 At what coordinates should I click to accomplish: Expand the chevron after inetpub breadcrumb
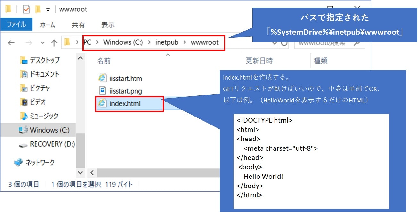click(x=185, y=42)
